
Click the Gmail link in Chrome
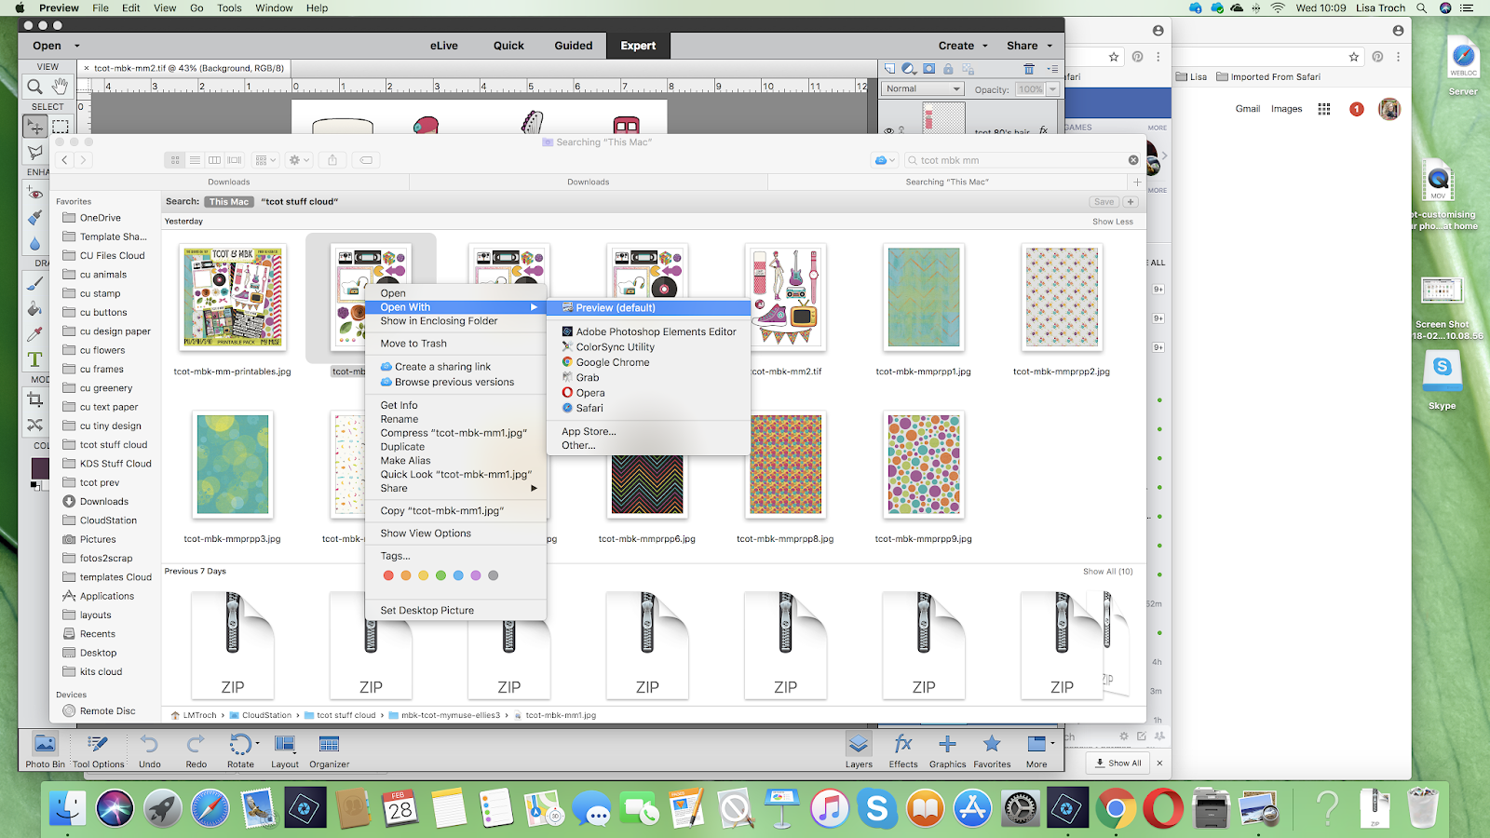coord(1248,109)
